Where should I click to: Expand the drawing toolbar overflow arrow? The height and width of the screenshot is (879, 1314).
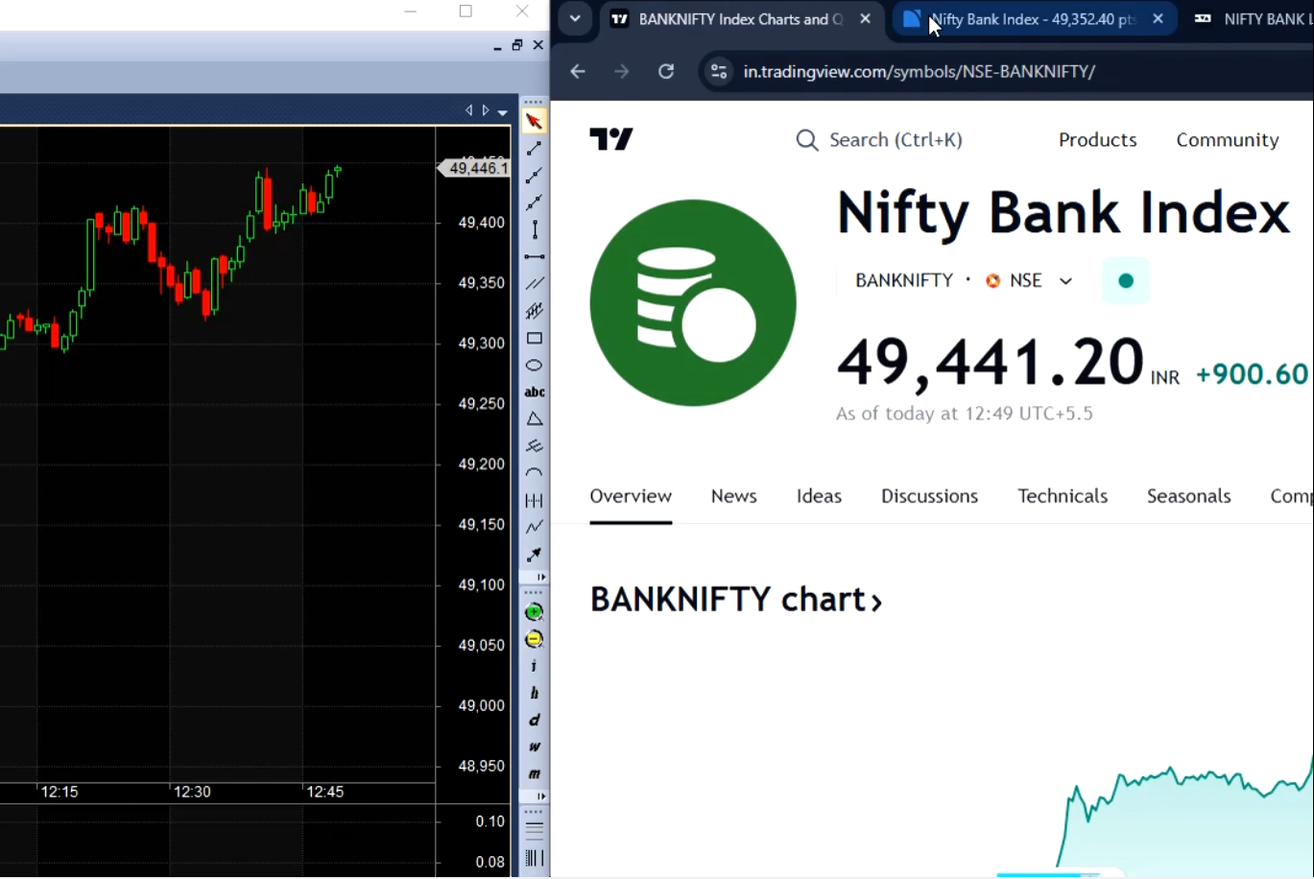[541, 577]
